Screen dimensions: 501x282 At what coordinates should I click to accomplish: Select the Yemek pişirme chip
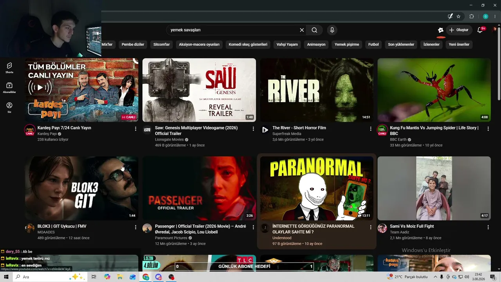click(x=347, y=45)
